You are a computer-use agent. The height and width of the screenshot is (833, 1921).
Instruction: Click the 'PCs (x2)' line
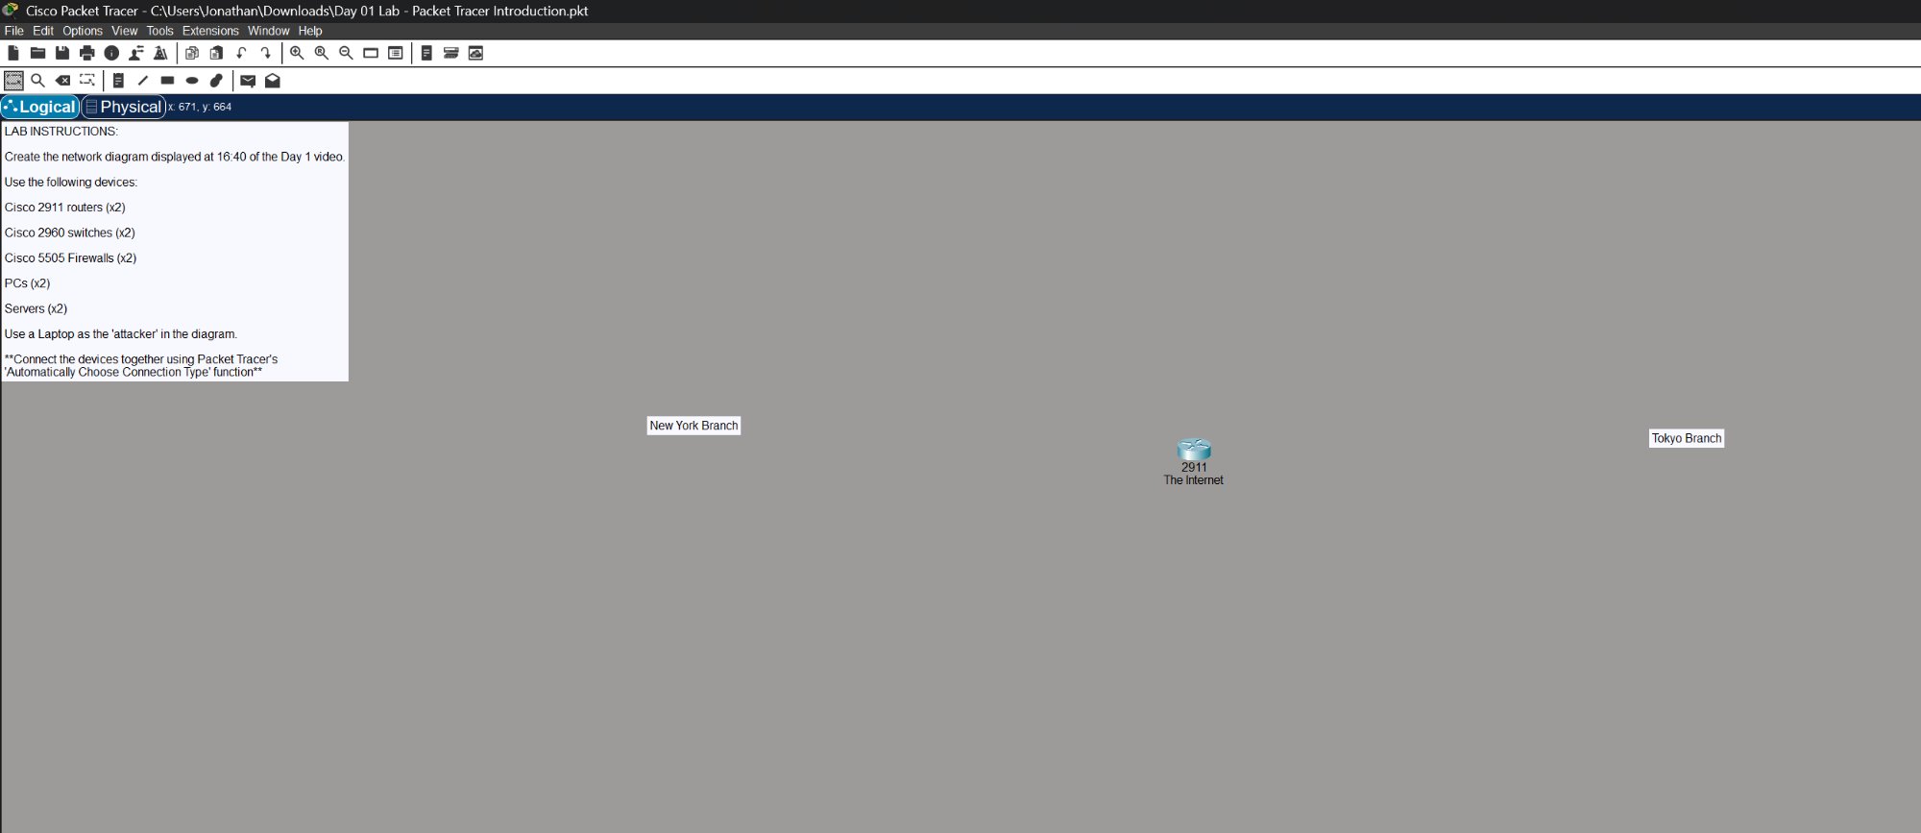[28, 283]
